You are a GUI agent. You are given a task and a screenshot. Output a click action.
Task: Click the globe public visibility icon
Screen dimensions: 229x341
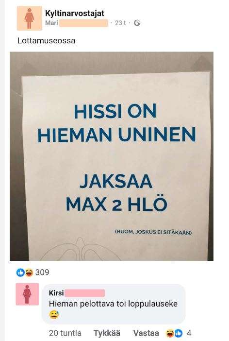coord(137,23)
